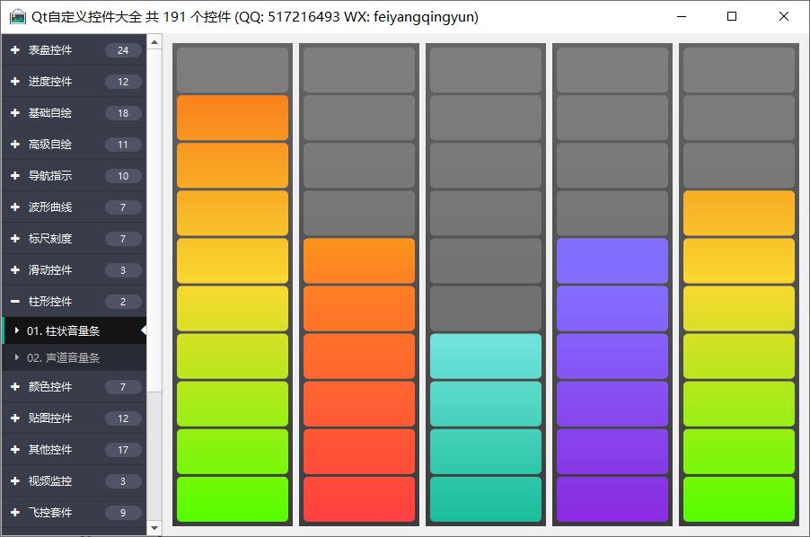Click the top orange block in first bar

pos(233,118)
